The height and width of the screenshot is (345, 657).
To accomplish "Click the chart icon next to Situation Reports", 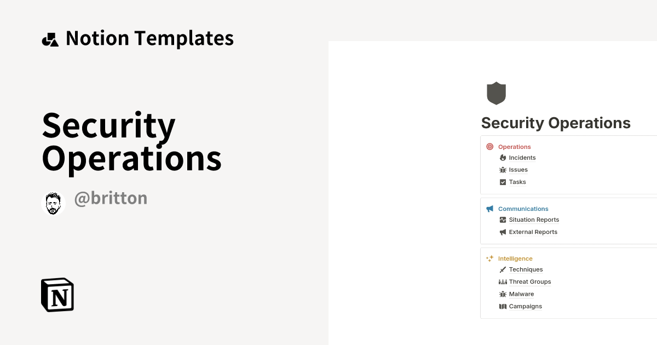I will point(503,220).
